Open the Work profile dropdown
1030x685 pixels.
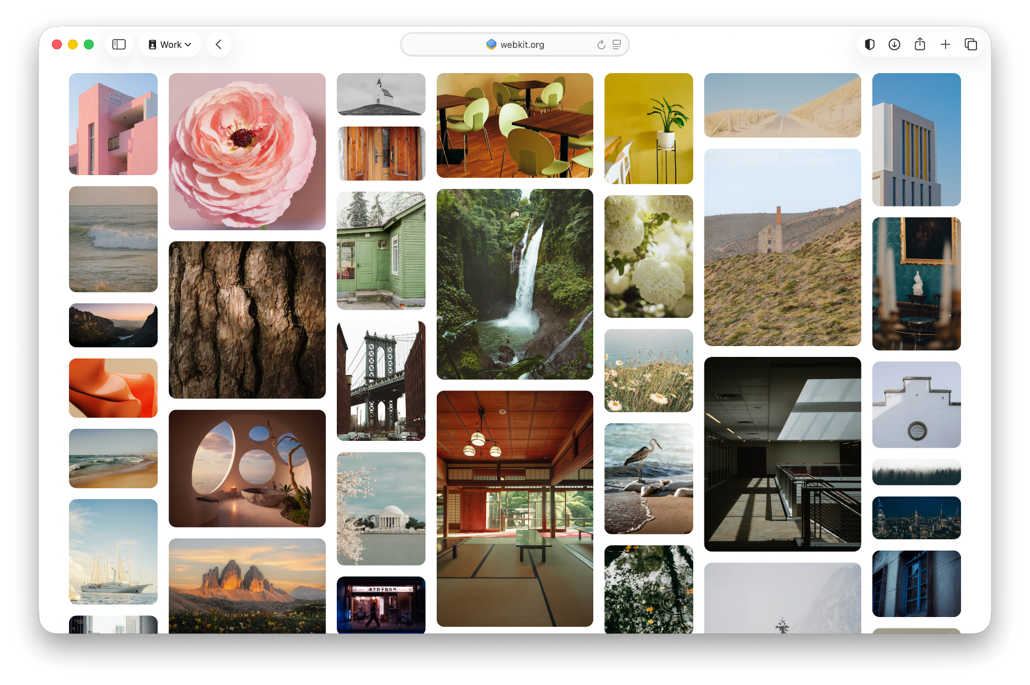(170, 44)
